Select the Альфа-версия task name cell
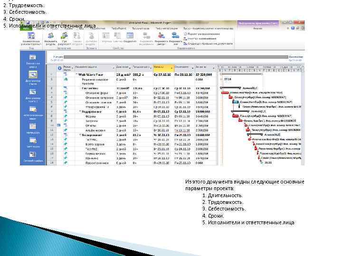Image resolution: width=342 pixels, height=256 pixels. point(95,130)
